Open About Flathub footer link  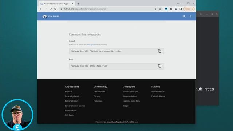[158, 91]
